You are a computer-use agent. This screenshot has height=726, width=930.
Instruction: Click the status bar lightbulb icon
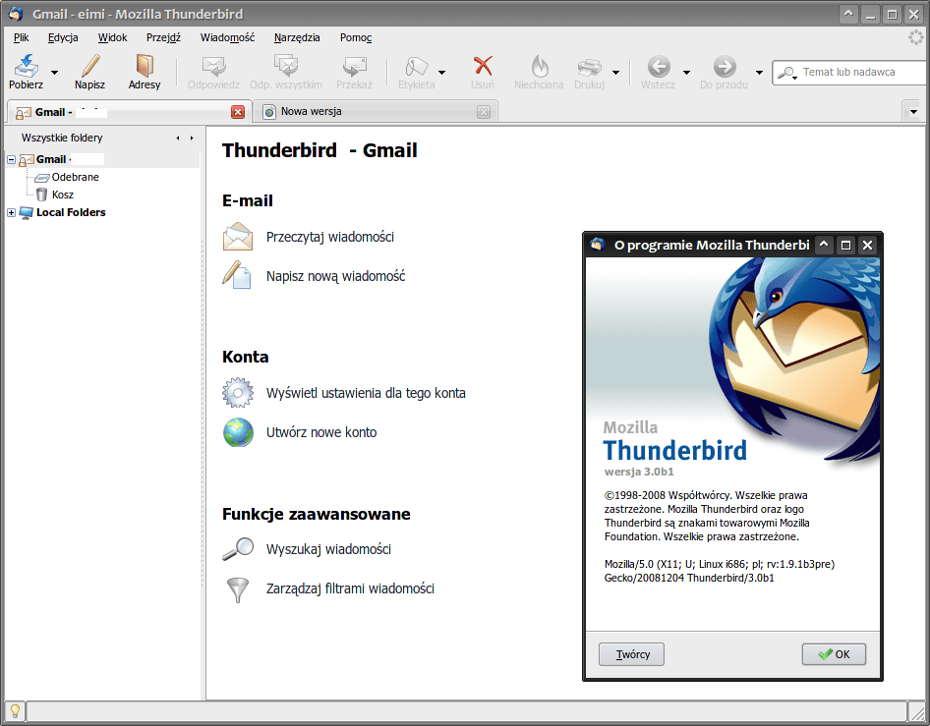[x=16, y=710]
